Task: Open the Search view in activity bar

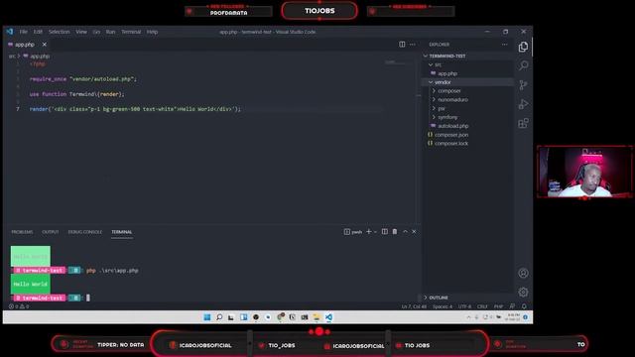Action: click(523, 65)
